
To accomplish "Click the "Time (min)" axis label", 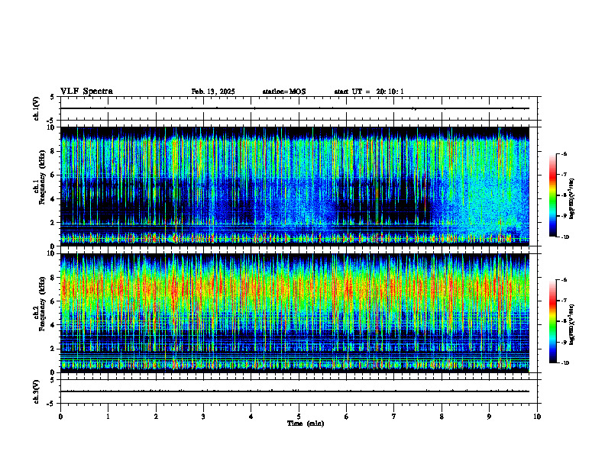I will pyautogui.click(x=306, y=424).
